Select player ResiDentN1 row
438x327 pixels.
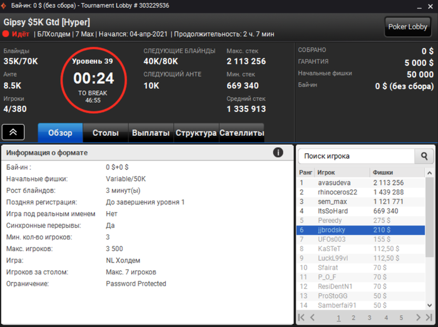pyautogui.click(x=360, y=287)
